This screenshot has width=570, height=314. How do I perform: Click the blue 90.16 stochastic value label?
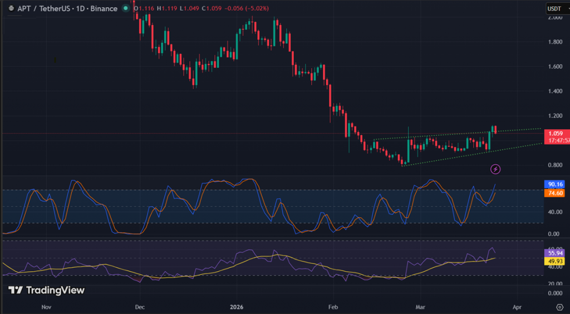[x=555, y=184]
